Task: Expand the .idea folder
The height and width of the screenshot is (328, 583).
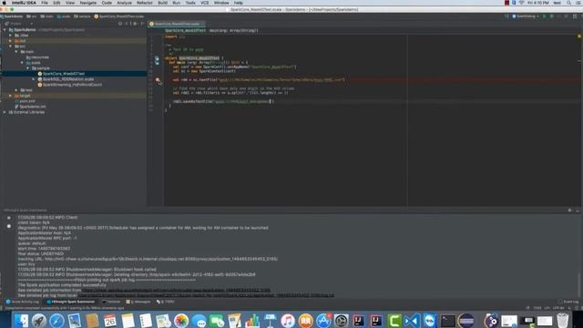Action: 10,36
